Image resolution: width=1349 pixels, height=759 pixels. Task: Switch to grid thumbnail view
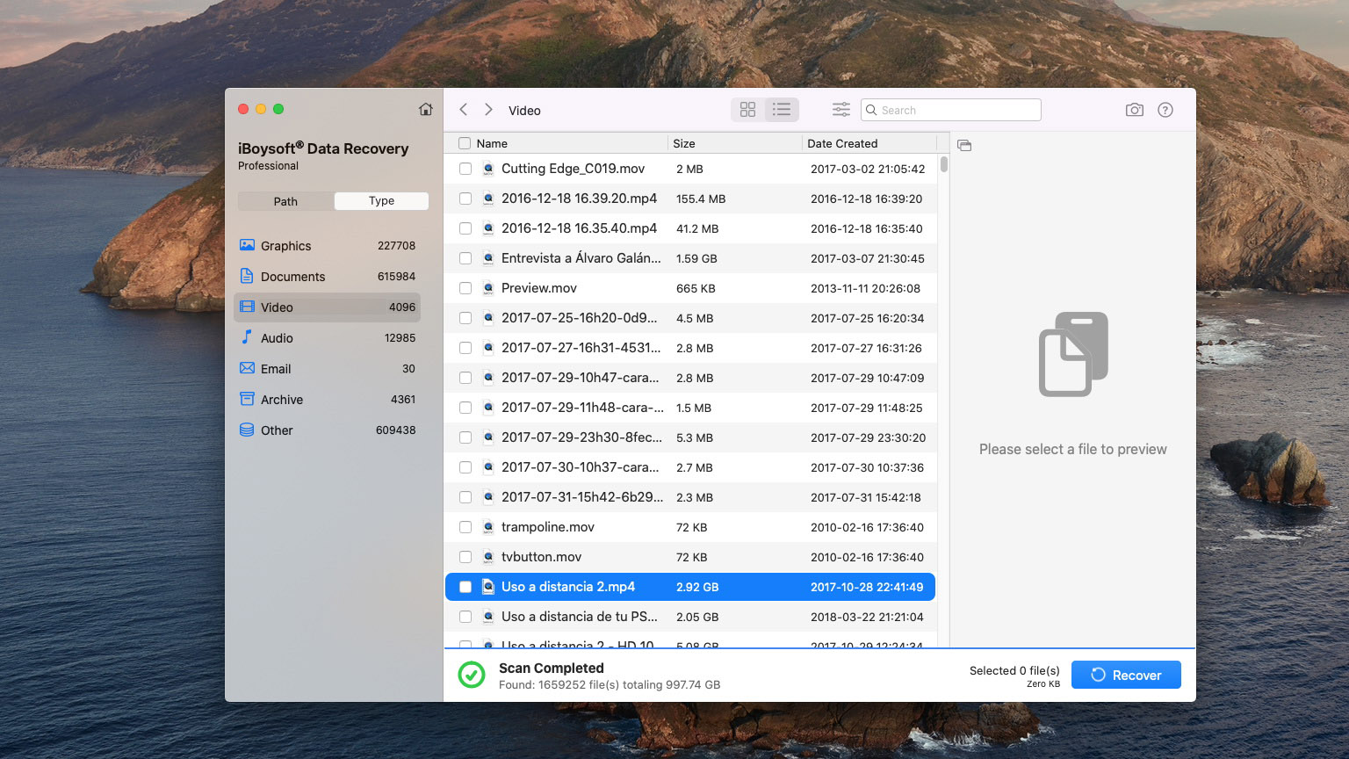coord(747,110)
